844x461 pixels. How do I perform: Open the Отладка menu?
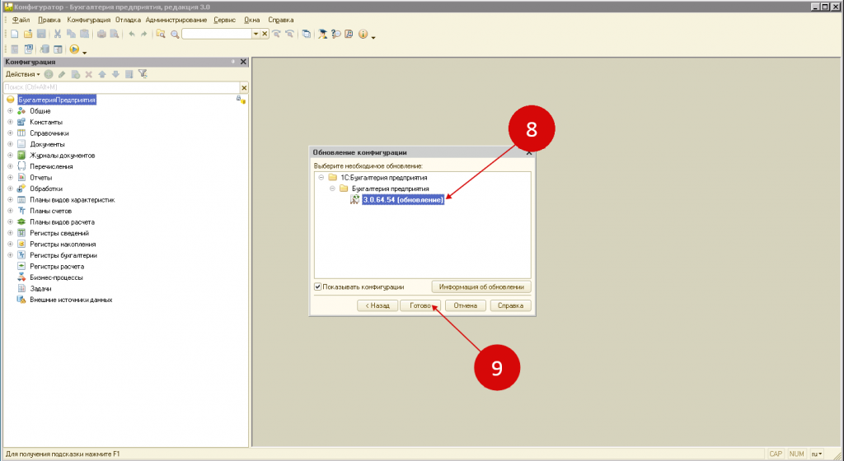click(128, 20)
